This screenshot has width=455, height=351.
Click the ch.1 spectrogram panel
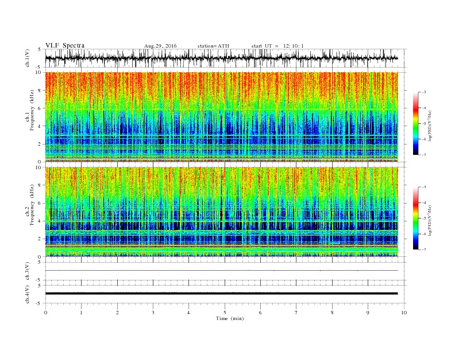(x=222, y=117)
